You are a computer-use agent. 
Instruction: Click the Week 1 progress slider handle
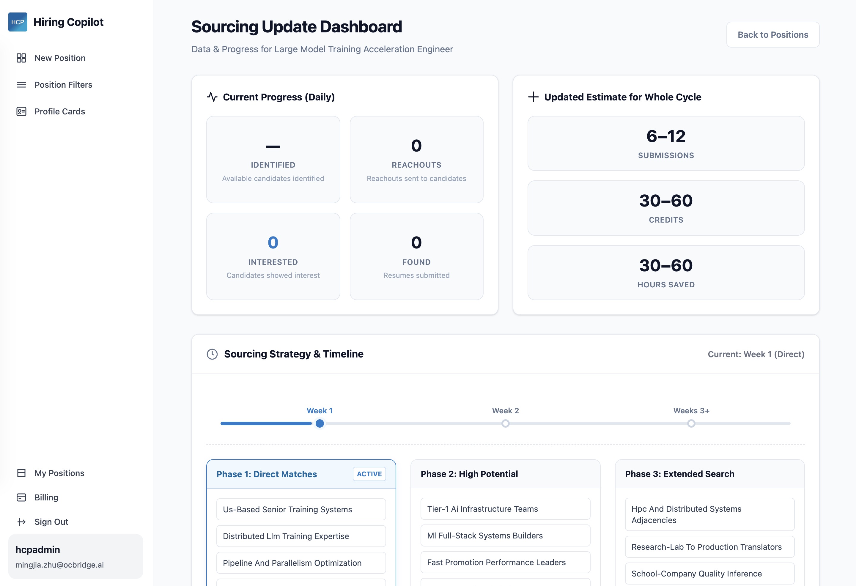tap(320, 423)
